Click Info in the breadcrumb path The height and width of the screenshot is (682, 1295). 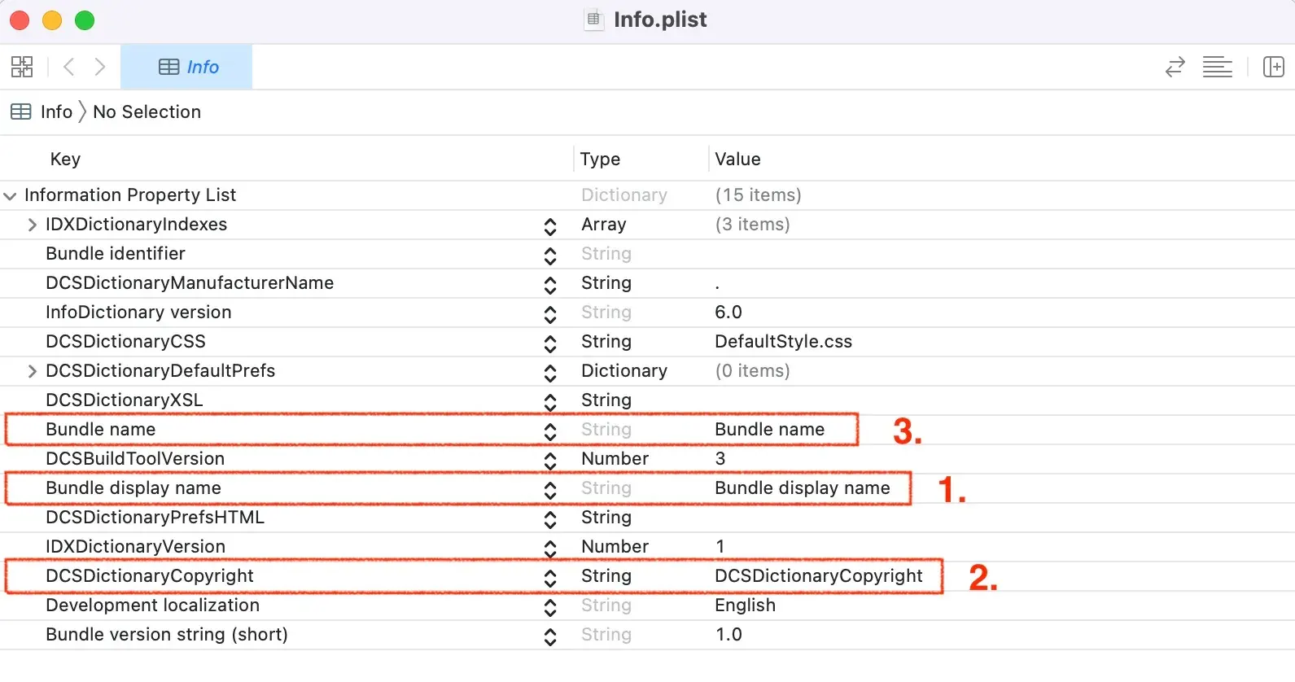[x=56, y=112]
